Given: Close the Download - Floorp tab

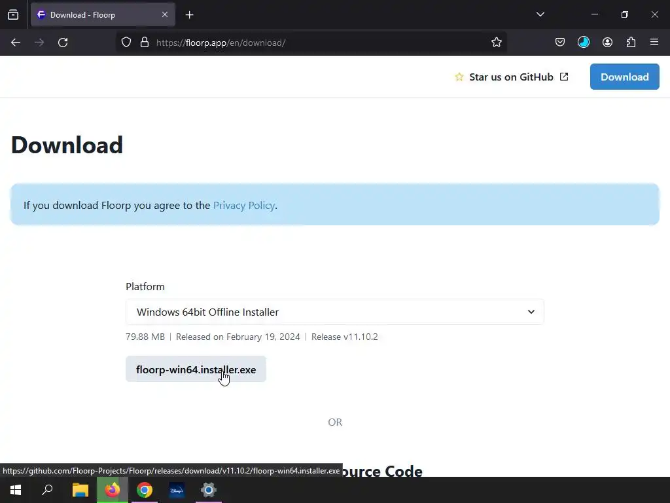Looking at the screenshot, I should (165, 14).
